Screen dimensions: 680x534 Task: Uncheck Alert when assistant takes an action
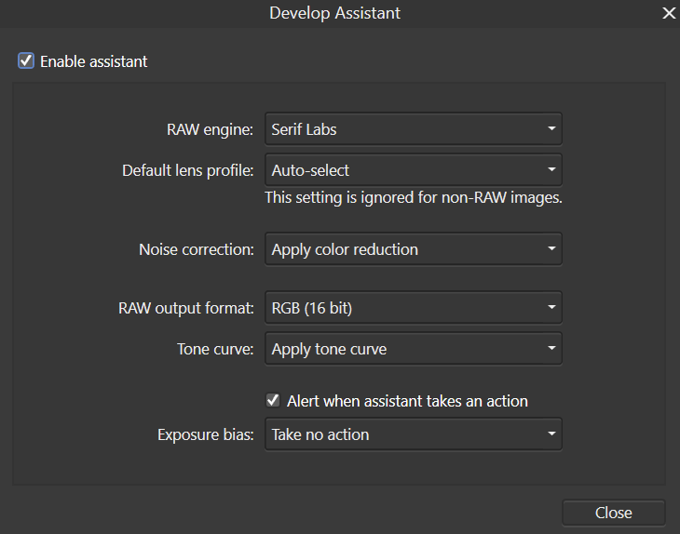(x=273, y=400)
